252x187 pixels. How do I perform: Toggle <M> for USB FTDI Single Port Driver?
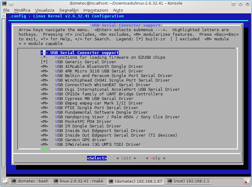click(x=44, y=108)
